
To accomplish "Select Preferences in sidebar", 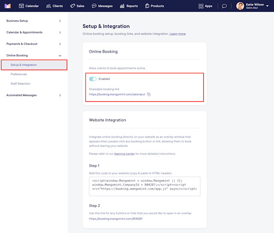I will coord(19,74).
